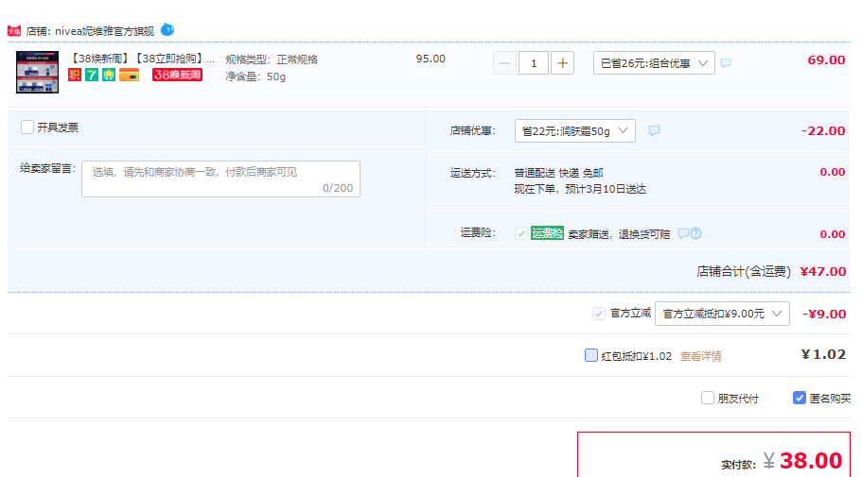Image resolution: width=862 pixels, height=477 pixels.
Task: Click 查看详情 link for the red packet
Action: pyautogui.click(x=700, y=356)
